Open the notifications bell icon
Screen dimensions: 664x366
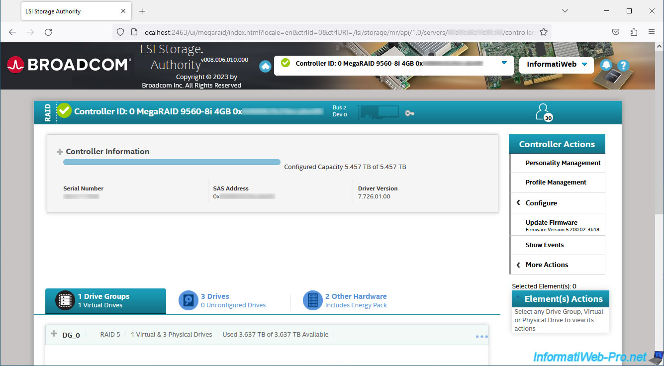tap(606, 65)
